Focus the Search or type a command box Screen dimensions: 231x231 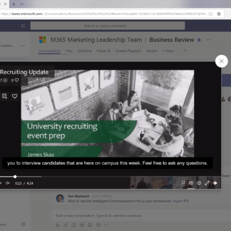[107, 25]
